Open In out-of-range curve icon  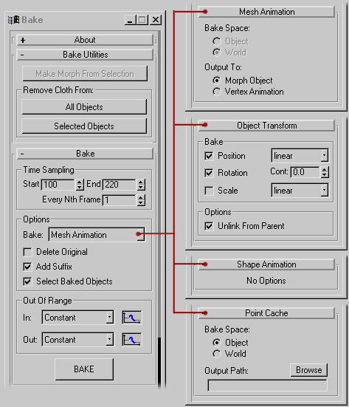point(132,318)
